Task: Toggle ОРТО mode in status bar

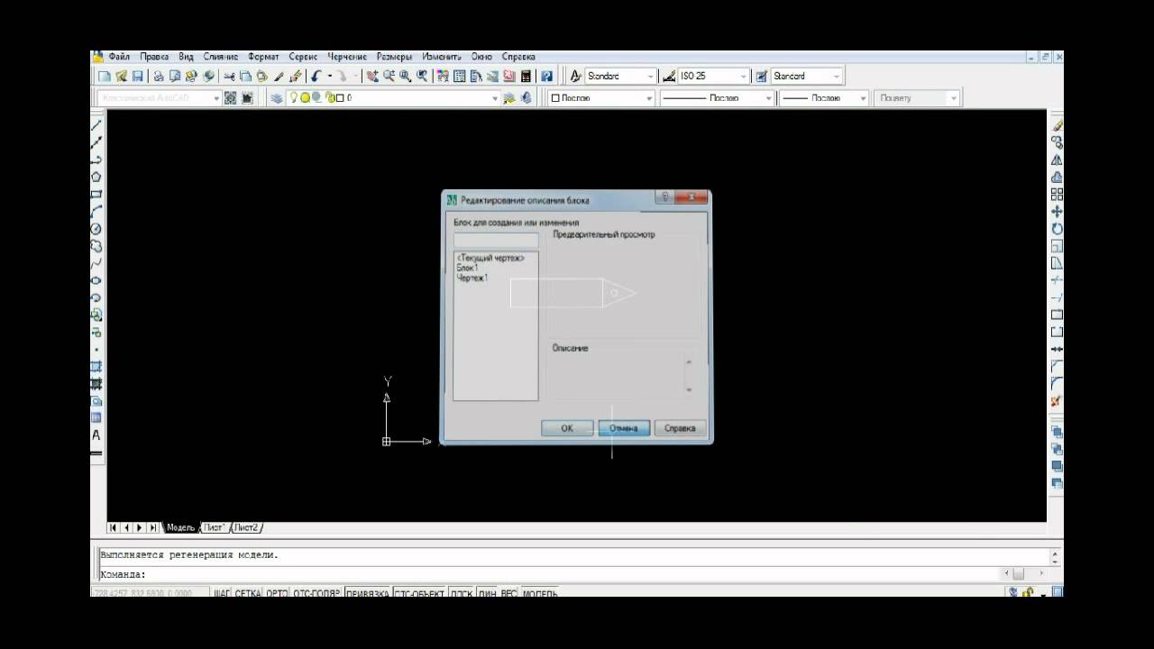Action: coord(277,593)
